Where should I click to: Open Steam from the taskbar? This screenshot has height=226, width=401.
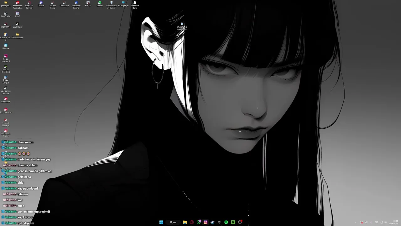coord(212,222)
